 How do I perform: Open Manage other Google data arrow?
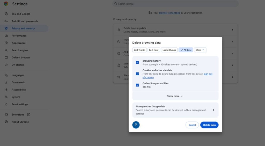click(x=213, y=110)
